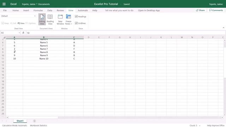Click sheet view Options button
Image resolution: width=226 pixels, height=127 pixels.
[31, 23]
